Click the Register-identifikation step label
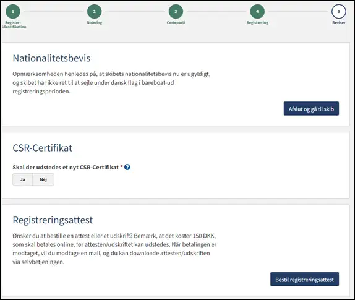Viewport: 355px width, 300px height. 14,25
